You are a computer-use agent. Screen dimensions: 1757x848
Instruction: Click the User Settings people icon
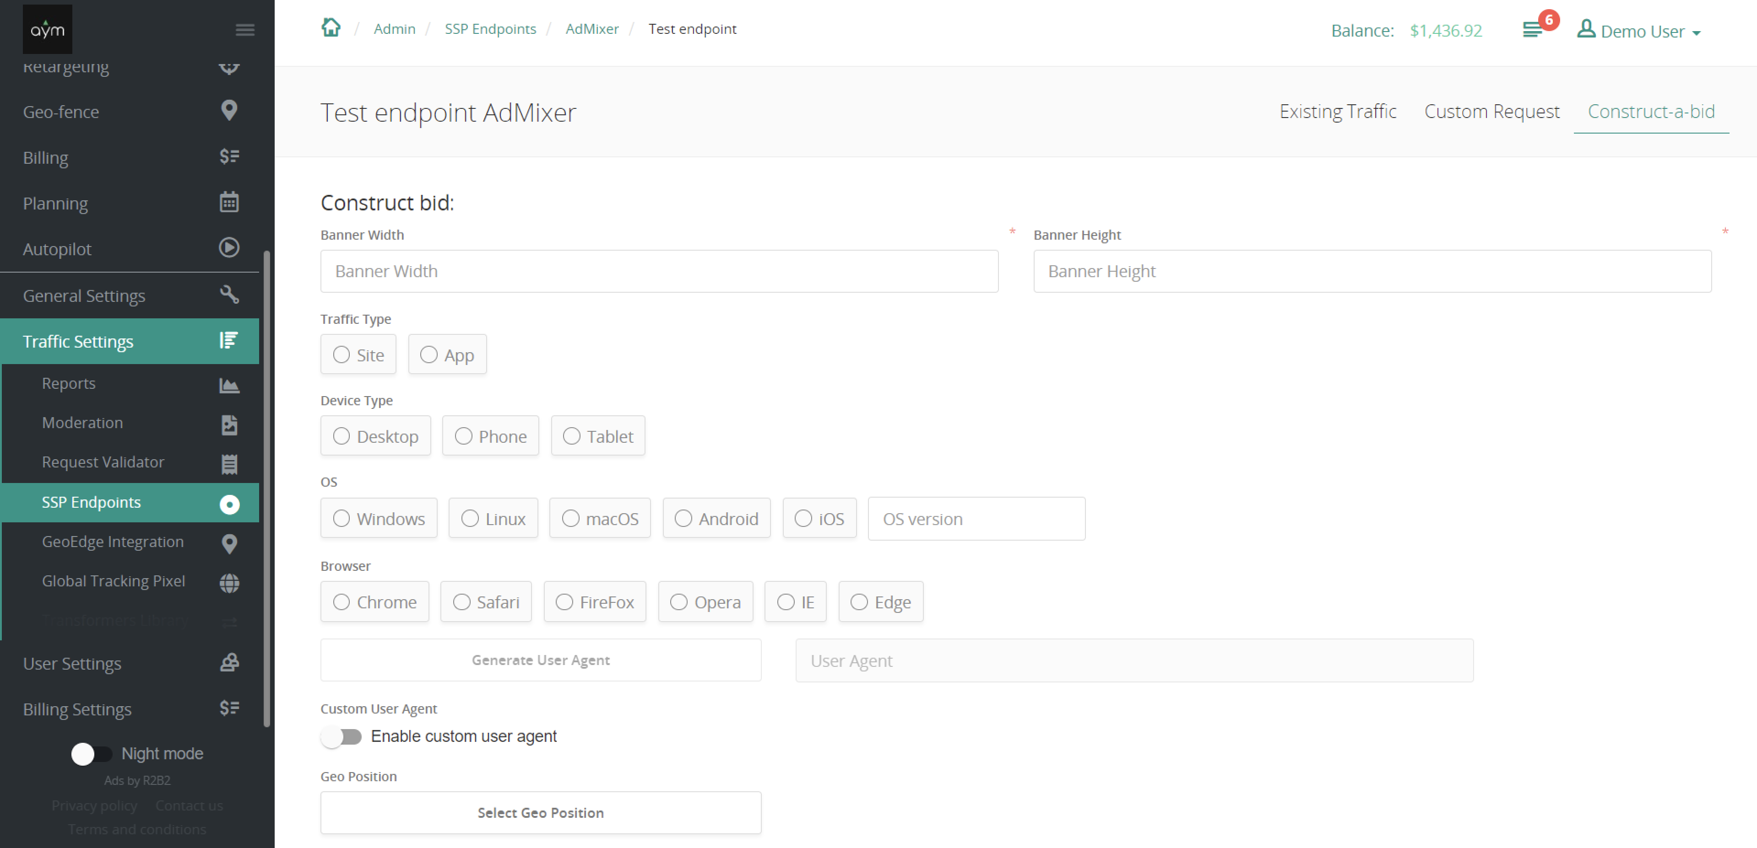(x=229, y=663)
